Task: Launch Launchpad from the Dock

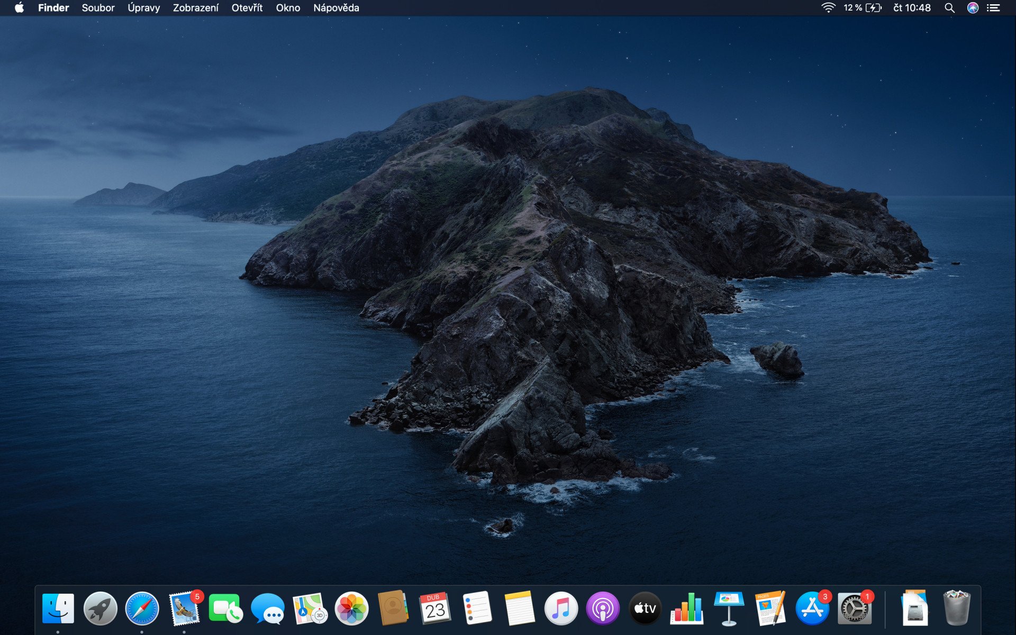Action: [100, 609]
